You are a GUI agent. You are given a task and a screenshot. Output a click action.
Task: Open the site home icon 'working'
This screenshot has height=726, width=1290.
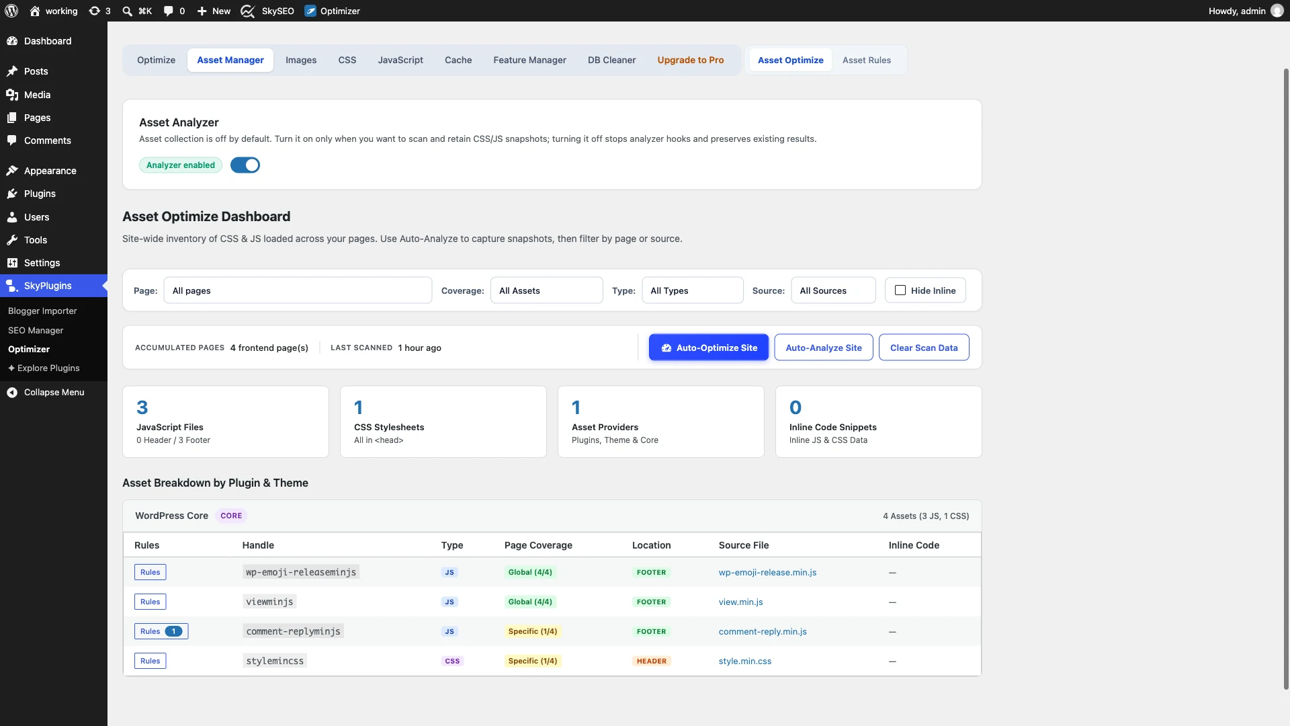[35, 11]
